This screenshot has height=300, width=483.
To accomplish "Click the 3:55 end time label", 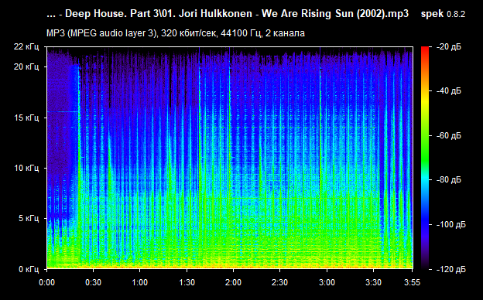I will click(412, 282).
